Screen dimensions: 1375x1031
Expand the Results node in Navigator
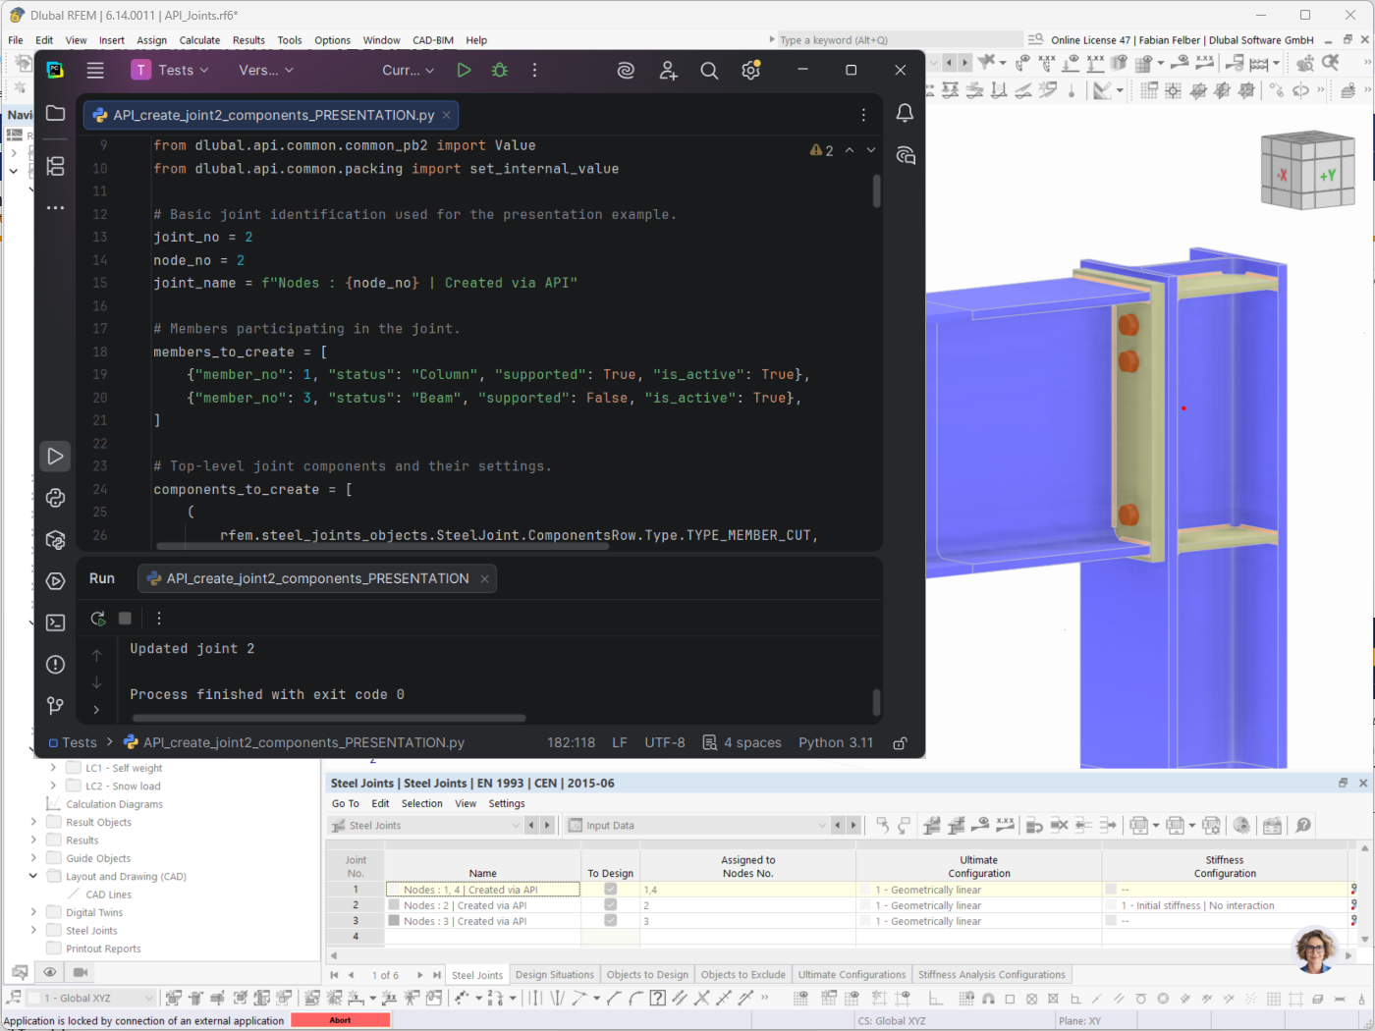point(33,840)
